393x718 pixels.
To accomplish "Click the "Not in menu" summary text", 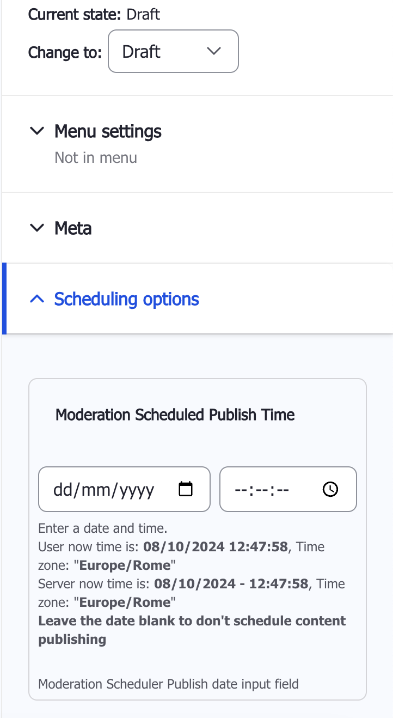I will [x=95, y=157].
